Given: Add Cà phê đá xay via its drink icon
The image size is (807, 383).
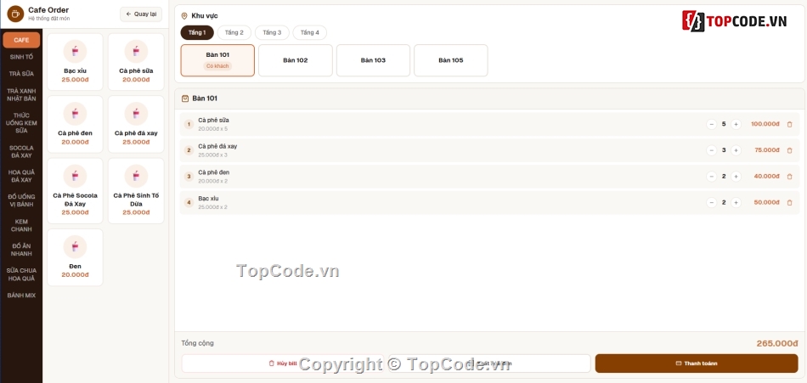Looking at the screenshot, I should pyautogui.click(x=136, y=114).
